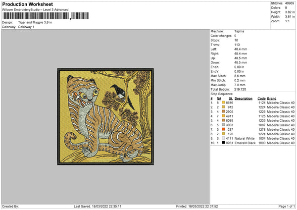297x210 pixels.
Task: Select the design name "Tiger and Magpie 3,8 in"
Action: point(35,22)
